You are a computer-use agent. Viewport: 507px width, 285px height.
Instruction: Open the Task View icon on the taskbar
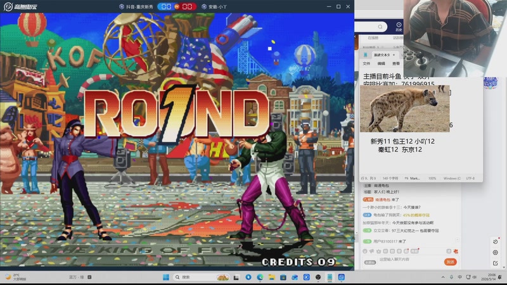(x=236, y=277)
